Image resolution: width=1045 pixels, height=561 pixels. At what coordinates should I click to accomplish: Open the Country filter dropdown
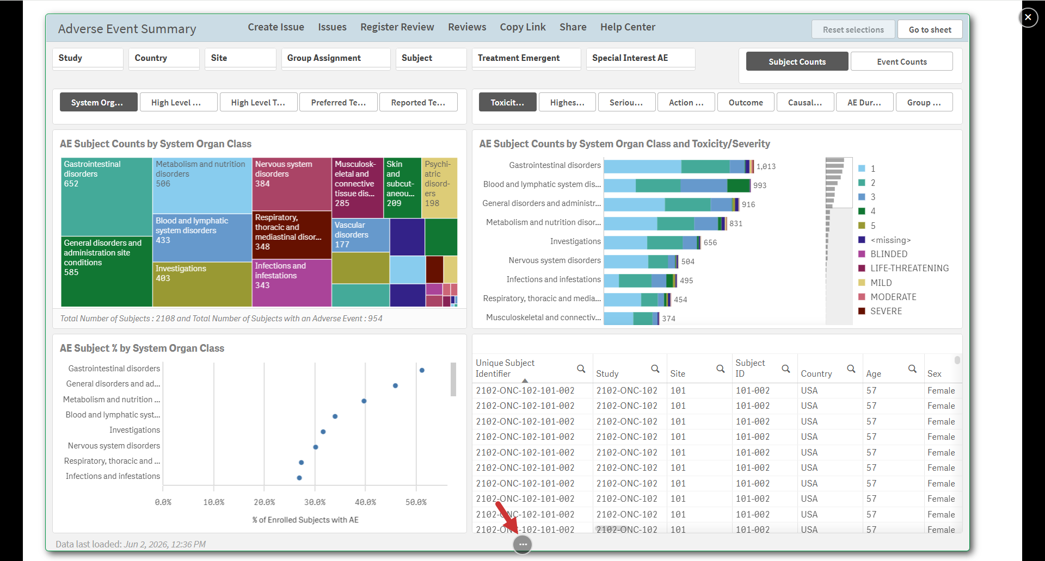[164, 58]
